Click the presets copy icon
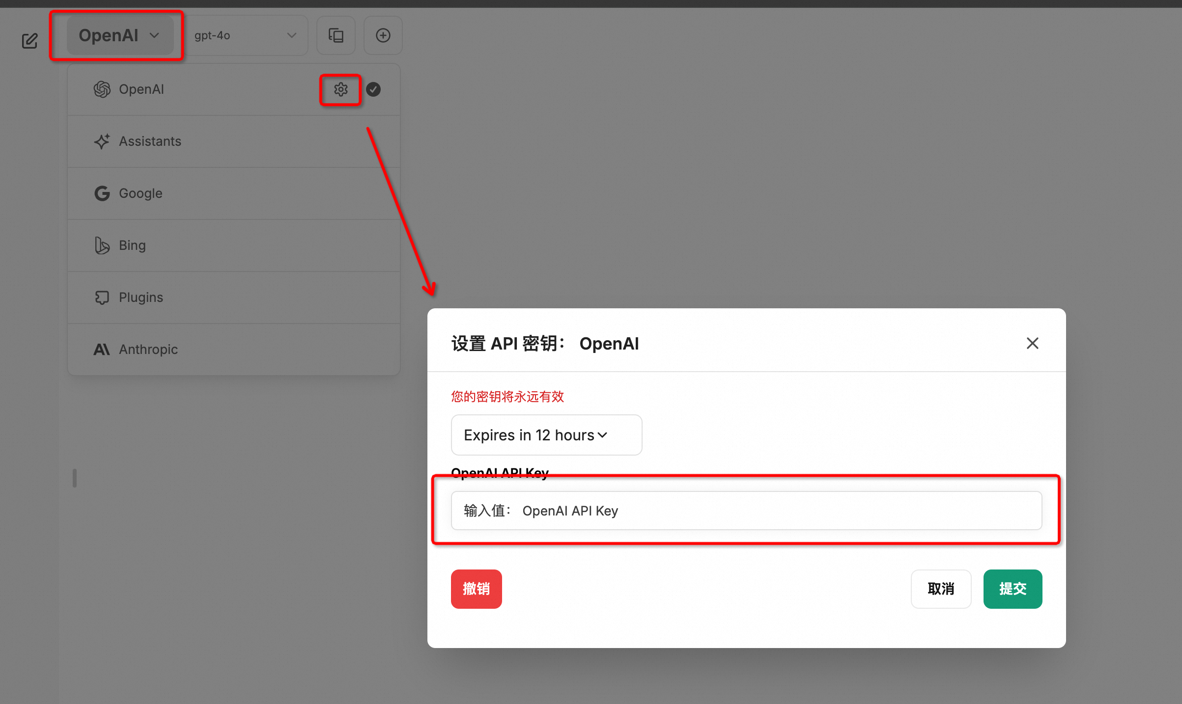 pyautogui.click(x=336, y=35)
